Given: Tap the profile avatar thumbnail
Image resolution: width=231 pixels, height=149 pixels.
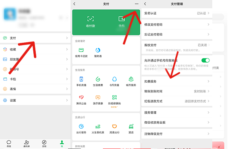Looking at the screenshot, I should point(10,14).
